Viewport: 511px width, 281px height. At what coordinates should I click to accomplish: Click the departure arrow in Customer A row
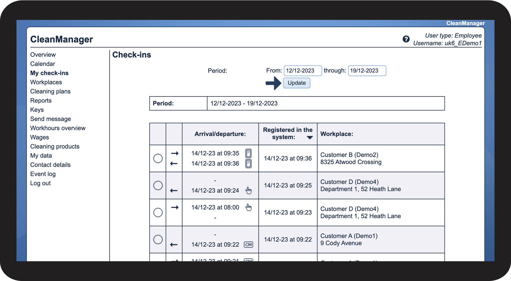pos(174,245)
